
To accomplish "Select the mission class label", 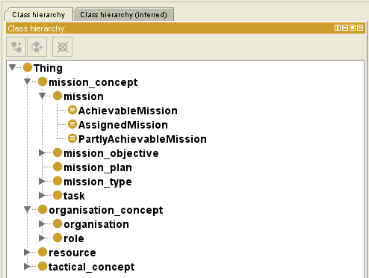I will (84, 96).
